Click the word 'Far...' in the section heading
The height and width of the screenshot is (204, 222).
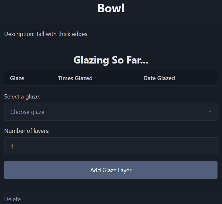coord(137,60)
